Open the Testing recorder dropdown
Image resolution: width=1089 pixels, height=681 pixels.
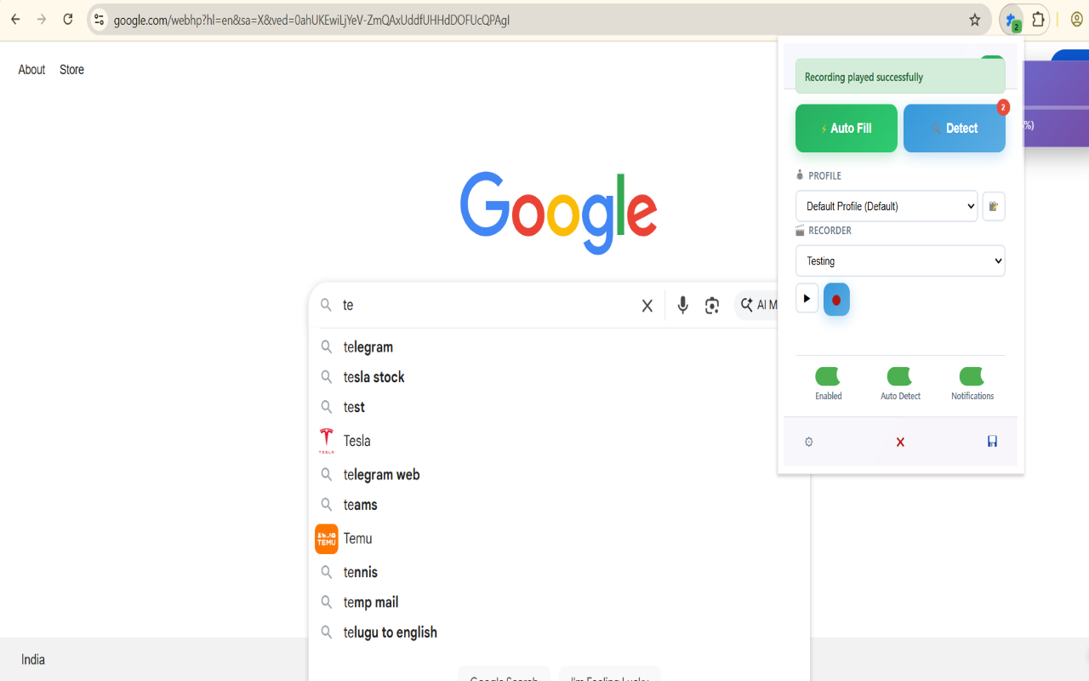pyautogui.click(x=900, y=260)
